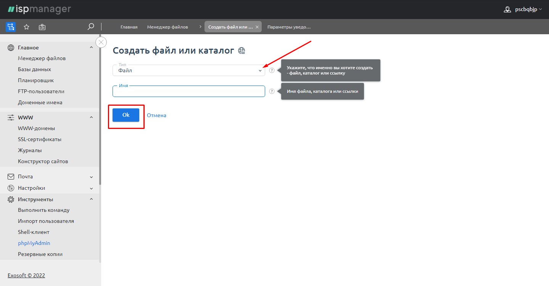
Task: Open Конструктор сайтов in sidebar
Action: [43, 161]
